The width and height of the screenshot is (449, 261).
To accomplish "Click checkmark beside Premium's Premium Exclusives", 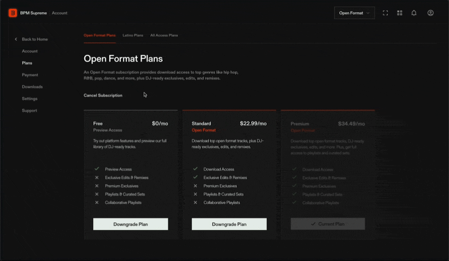I will tap(294, 186).
